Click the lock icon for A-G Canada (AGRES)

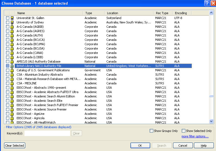click(x=12, y=31)
